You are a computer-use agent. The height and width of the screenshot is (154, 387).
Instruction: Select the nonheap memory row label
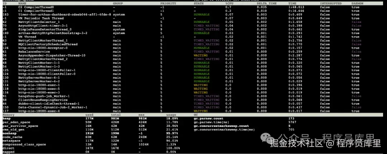click(9, 133)
